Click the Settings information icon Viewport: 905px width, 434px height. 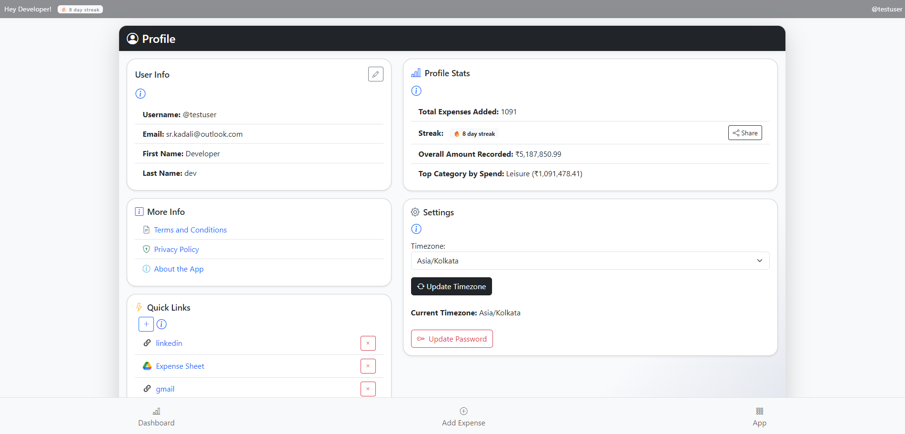[x=416, y=229]
